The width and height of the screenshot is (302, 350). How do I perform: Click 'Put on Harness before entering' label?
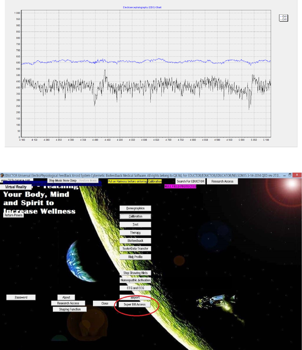coord(127,181)
